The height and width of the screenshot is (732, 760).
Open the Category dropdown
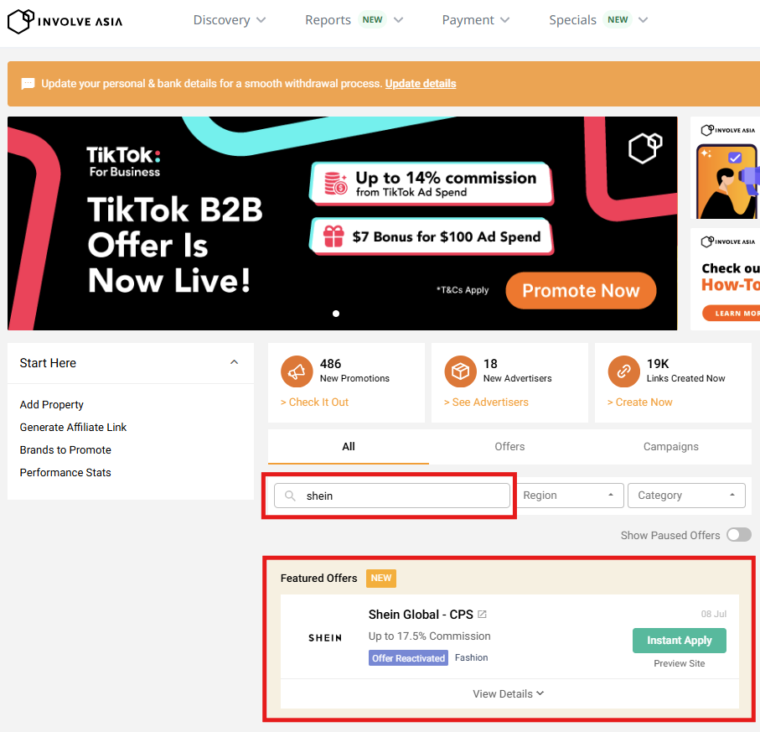point(686,496)
